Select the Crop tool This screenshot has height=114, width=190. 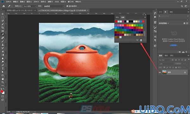3,28
